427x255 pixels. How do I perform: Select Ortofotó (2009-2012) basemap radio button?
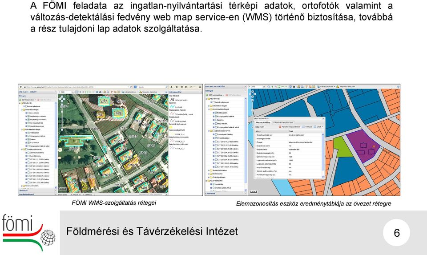(x=213, y=188)
